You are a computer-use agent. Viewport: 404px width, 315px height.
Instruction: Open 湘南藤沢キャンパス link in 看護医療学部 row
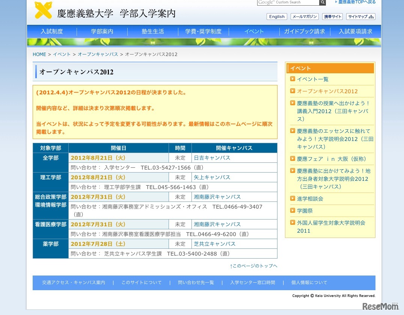[217, 224]
